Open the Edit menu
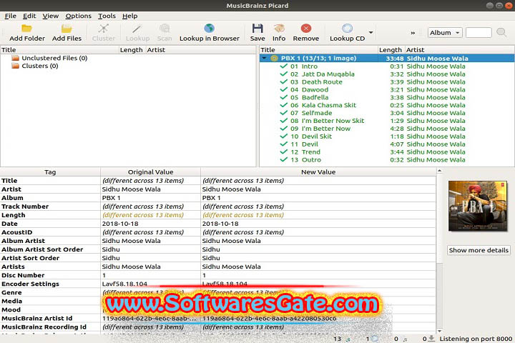Viewport: 515px width, 343px height. coord(29,16)
